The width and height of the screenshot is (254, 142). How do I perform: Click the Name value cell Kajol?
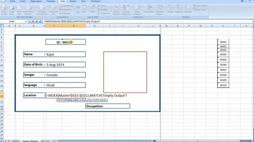pos(65,54)
